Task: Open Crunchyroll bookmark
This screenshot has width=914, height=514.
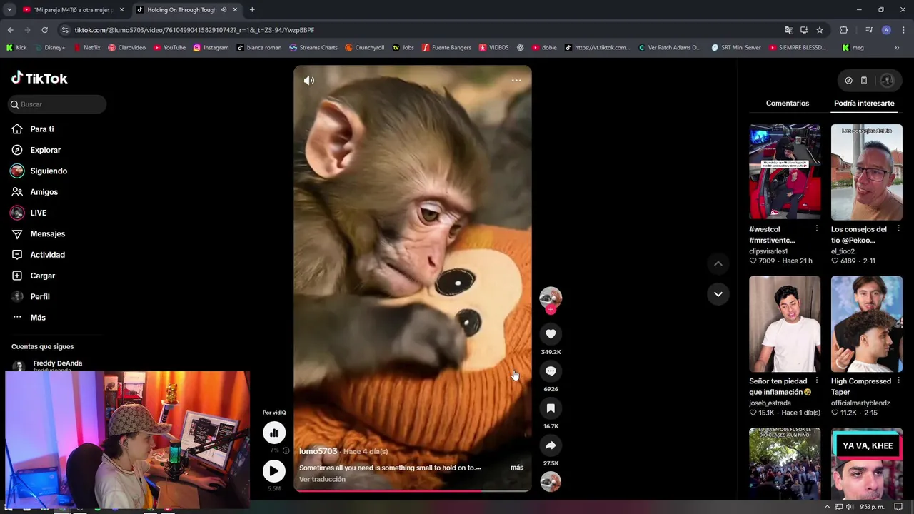Action: [x=364, y=48]
